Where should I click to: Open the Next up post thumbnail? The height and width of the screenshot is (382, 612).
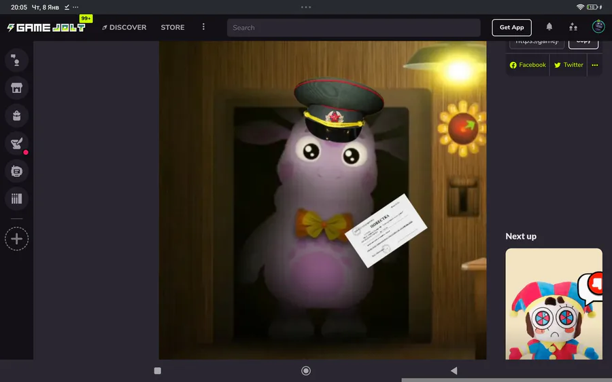pos(554,304)
